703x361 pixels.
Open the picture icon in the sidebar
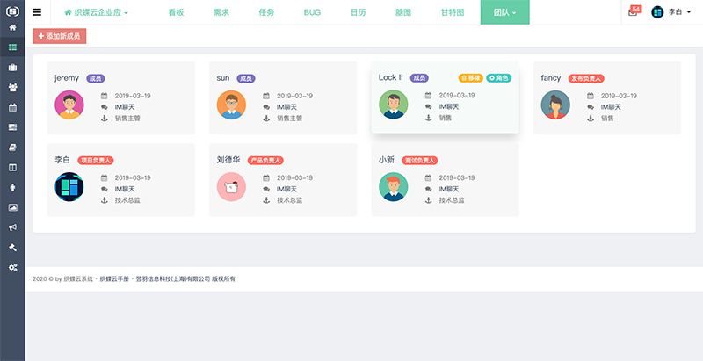pyautogui.click(x=12, y=207)
